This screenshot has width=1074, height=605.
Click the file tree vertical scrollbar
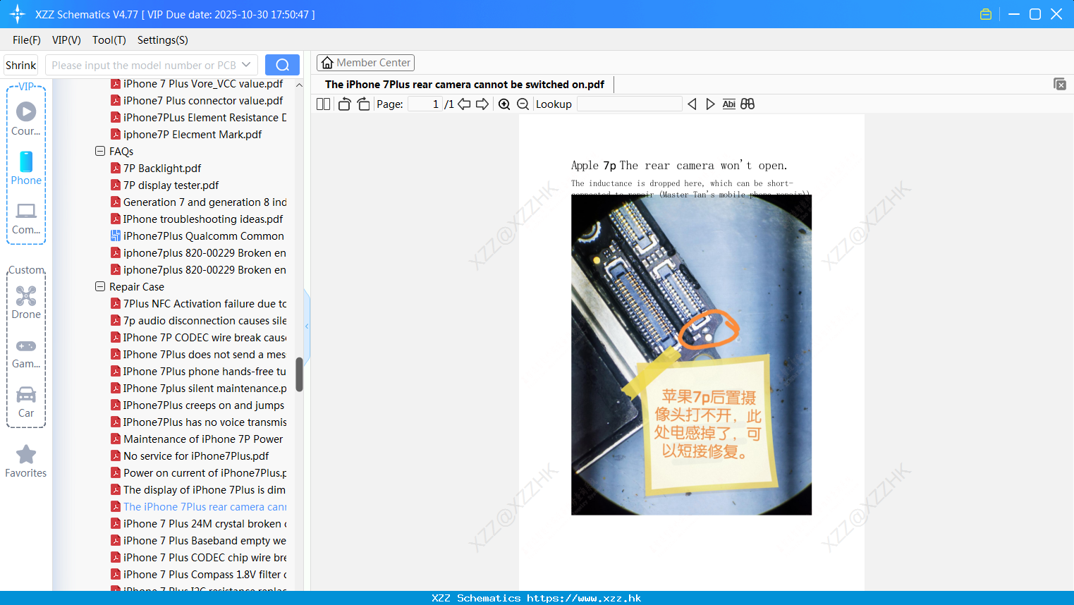(299, 374)
